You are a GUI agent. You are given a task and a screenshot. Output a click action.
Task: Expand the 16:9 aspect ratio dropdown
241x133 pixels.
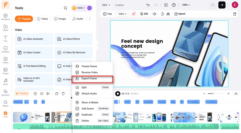click(106, 5)
